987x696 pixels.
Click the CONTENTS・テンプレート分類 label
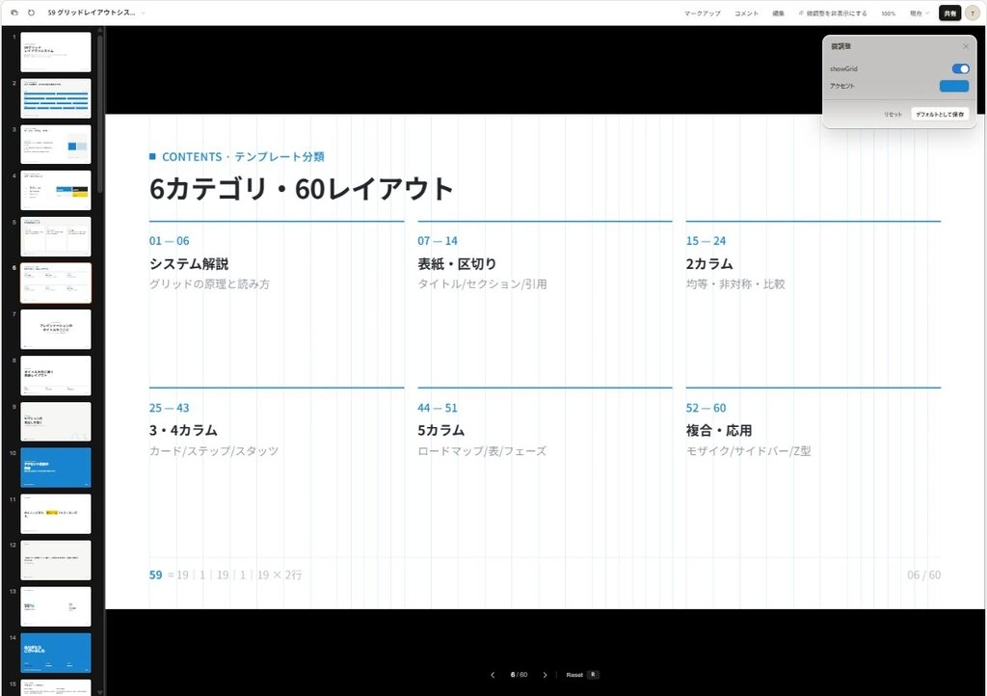pyautogui.click(x=243, y=157)
